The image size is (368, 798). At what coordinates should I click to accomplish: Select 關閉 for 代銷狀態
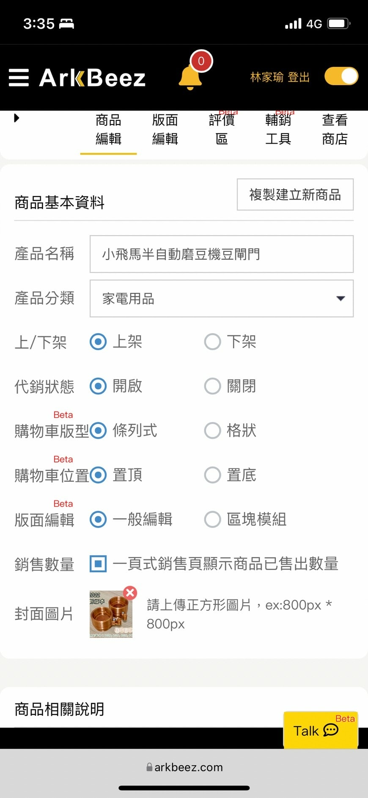click(213, 386)
